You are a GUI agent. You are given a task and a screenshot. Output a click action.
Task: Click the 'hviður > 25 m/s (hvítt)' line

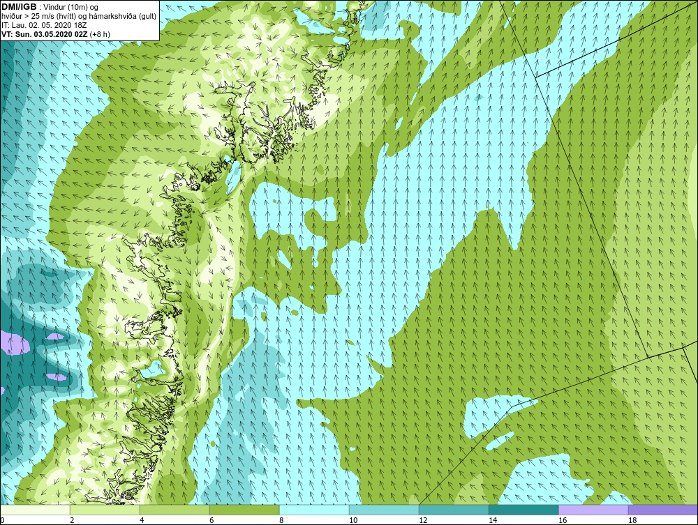click(38, 16)
